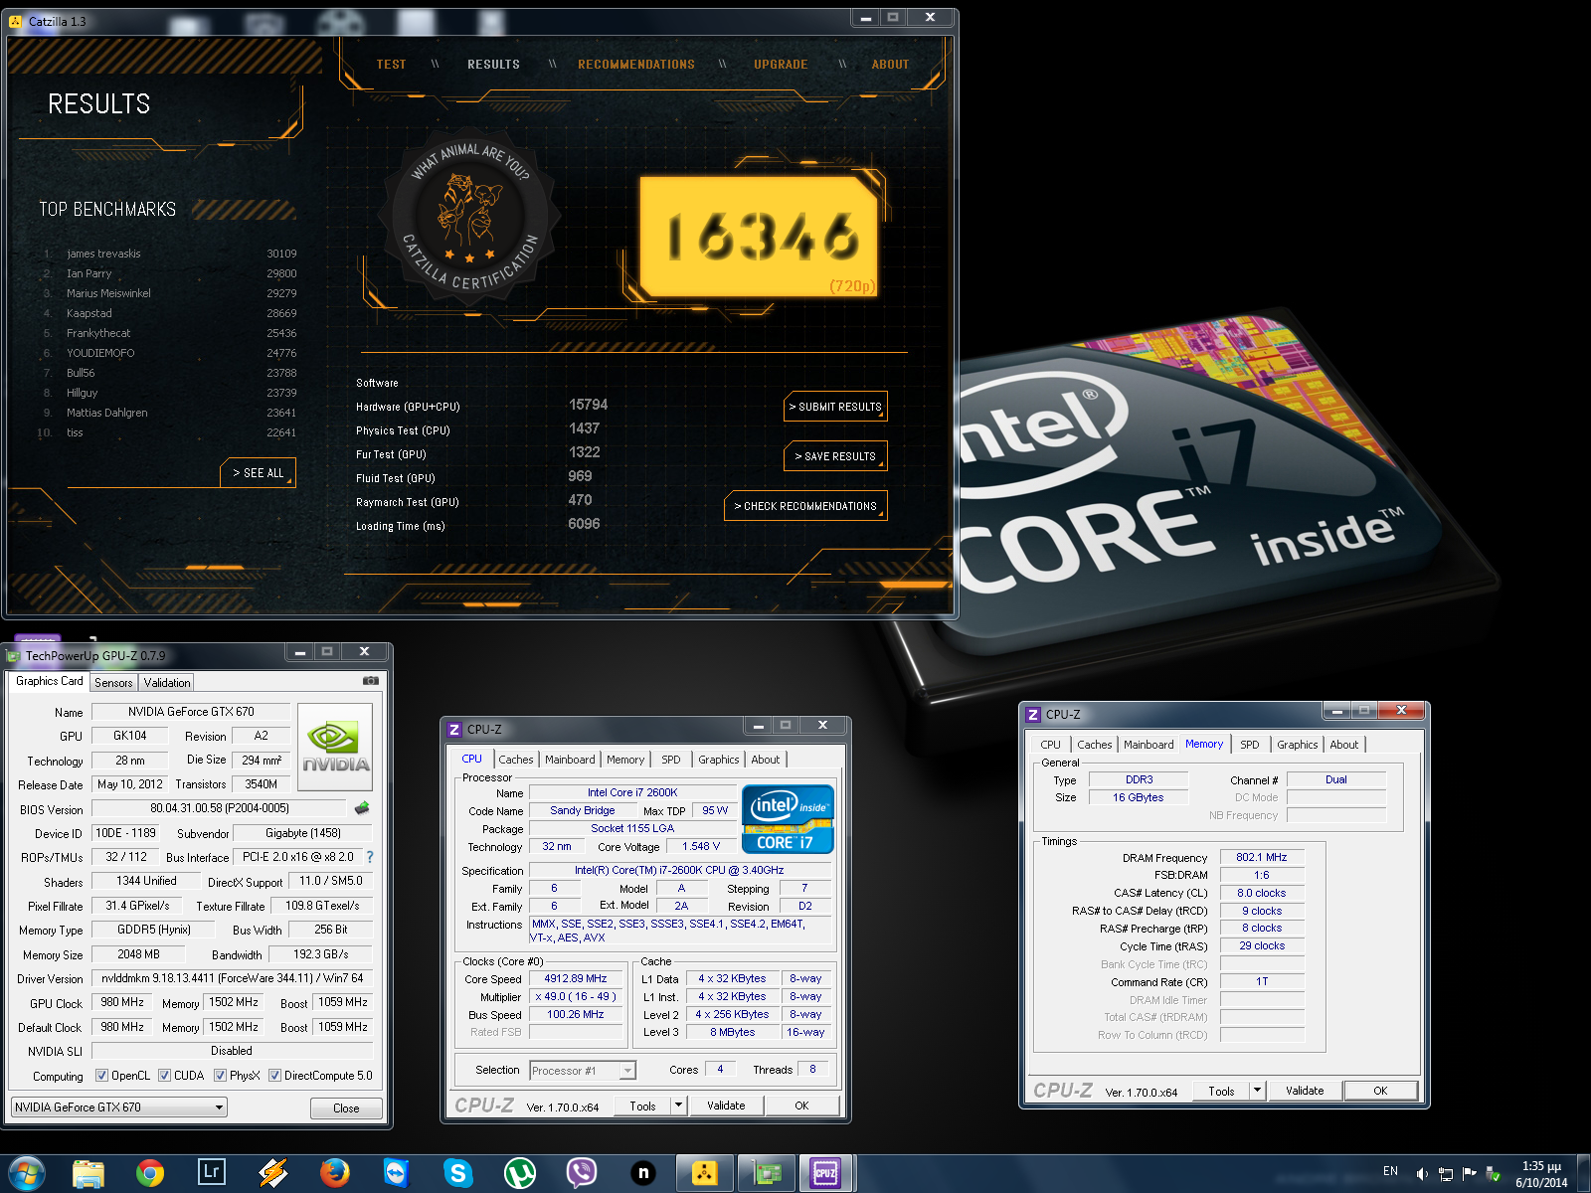Select 'Marius Meiswinkel' benchmark entry
The image size is (1591, 1193).
click(x=108, y=293)
